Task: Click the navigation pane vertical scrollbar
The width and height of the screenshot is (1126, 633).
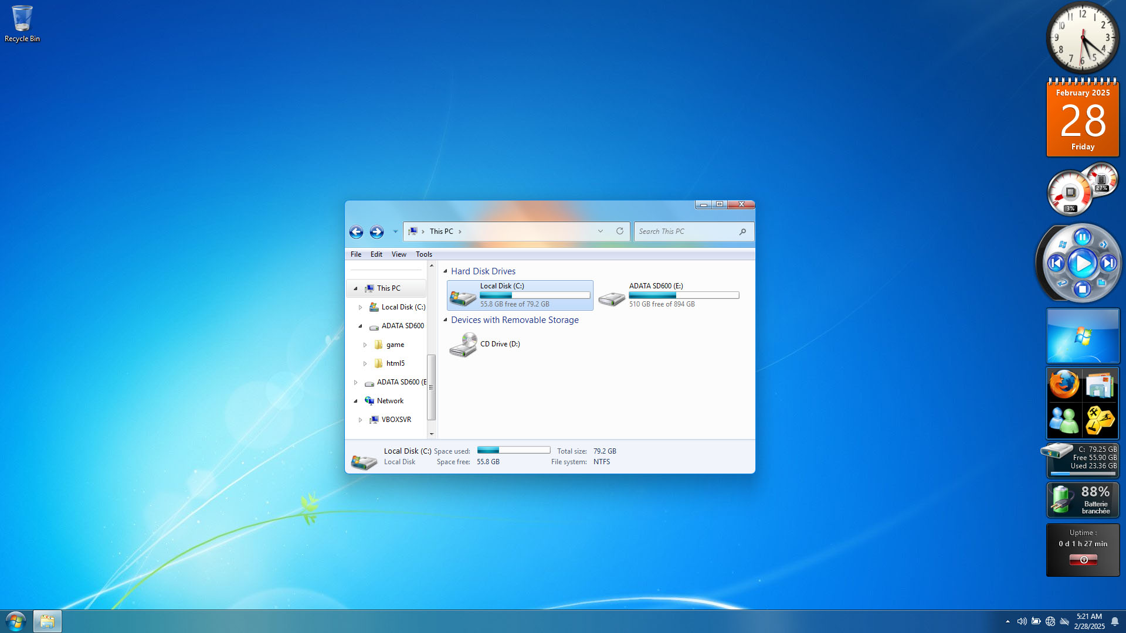Action: tap(431, 387)
